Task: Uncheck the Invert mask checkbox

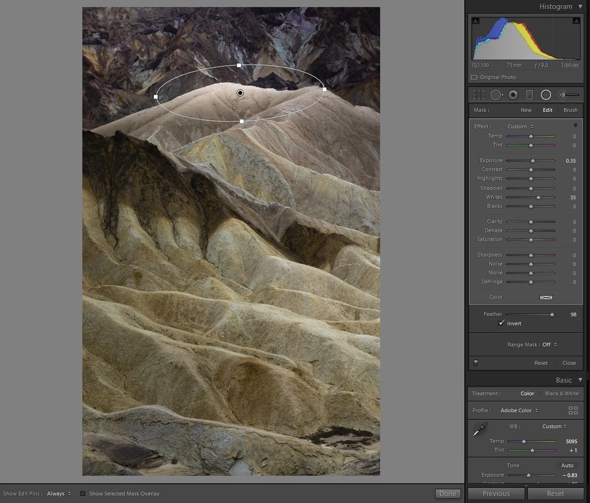Action: pyautogui.click(x=501, y=323)
